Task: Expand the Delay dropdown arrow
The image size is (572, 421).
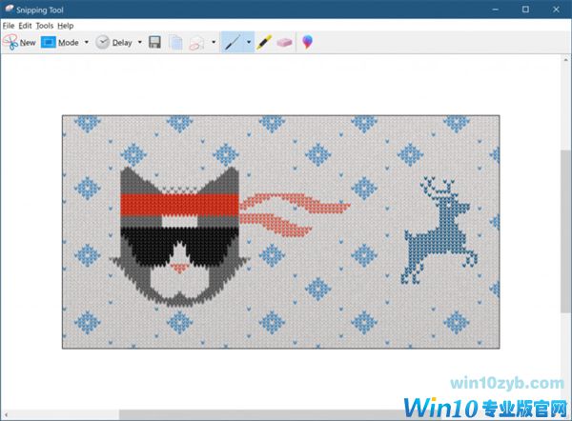Action: click(x=140, y=42)
